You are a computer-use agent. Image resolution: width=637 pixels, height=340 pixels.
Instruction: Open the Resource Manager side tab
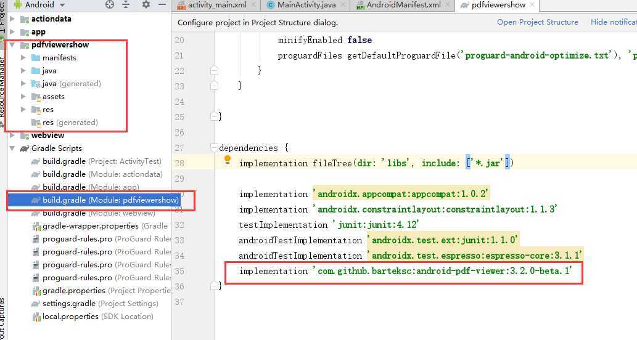(2, 87)
